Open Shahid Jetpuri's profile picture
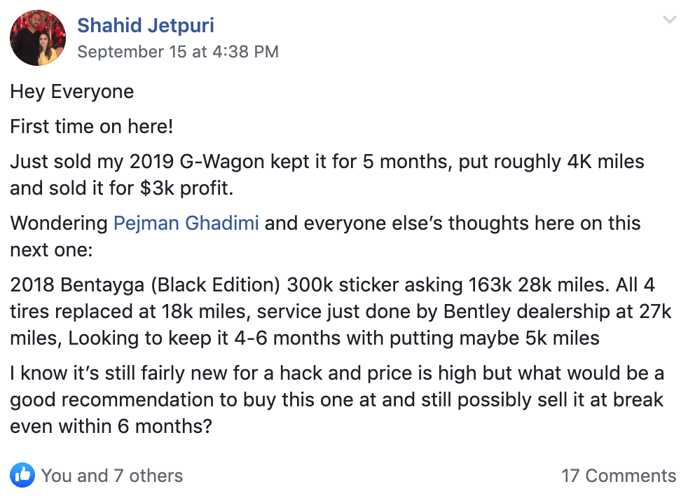The image size is (688, 496). point(38,38)
